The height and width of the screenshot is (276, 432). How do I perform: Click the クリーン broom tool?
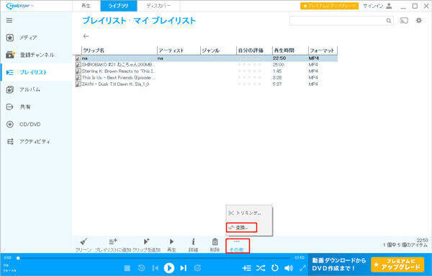click(84, 245)
